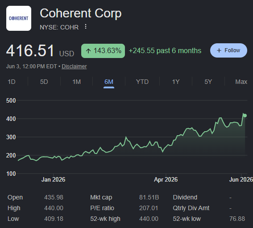Click the 52-wk low value 76.88

(237, 219)
